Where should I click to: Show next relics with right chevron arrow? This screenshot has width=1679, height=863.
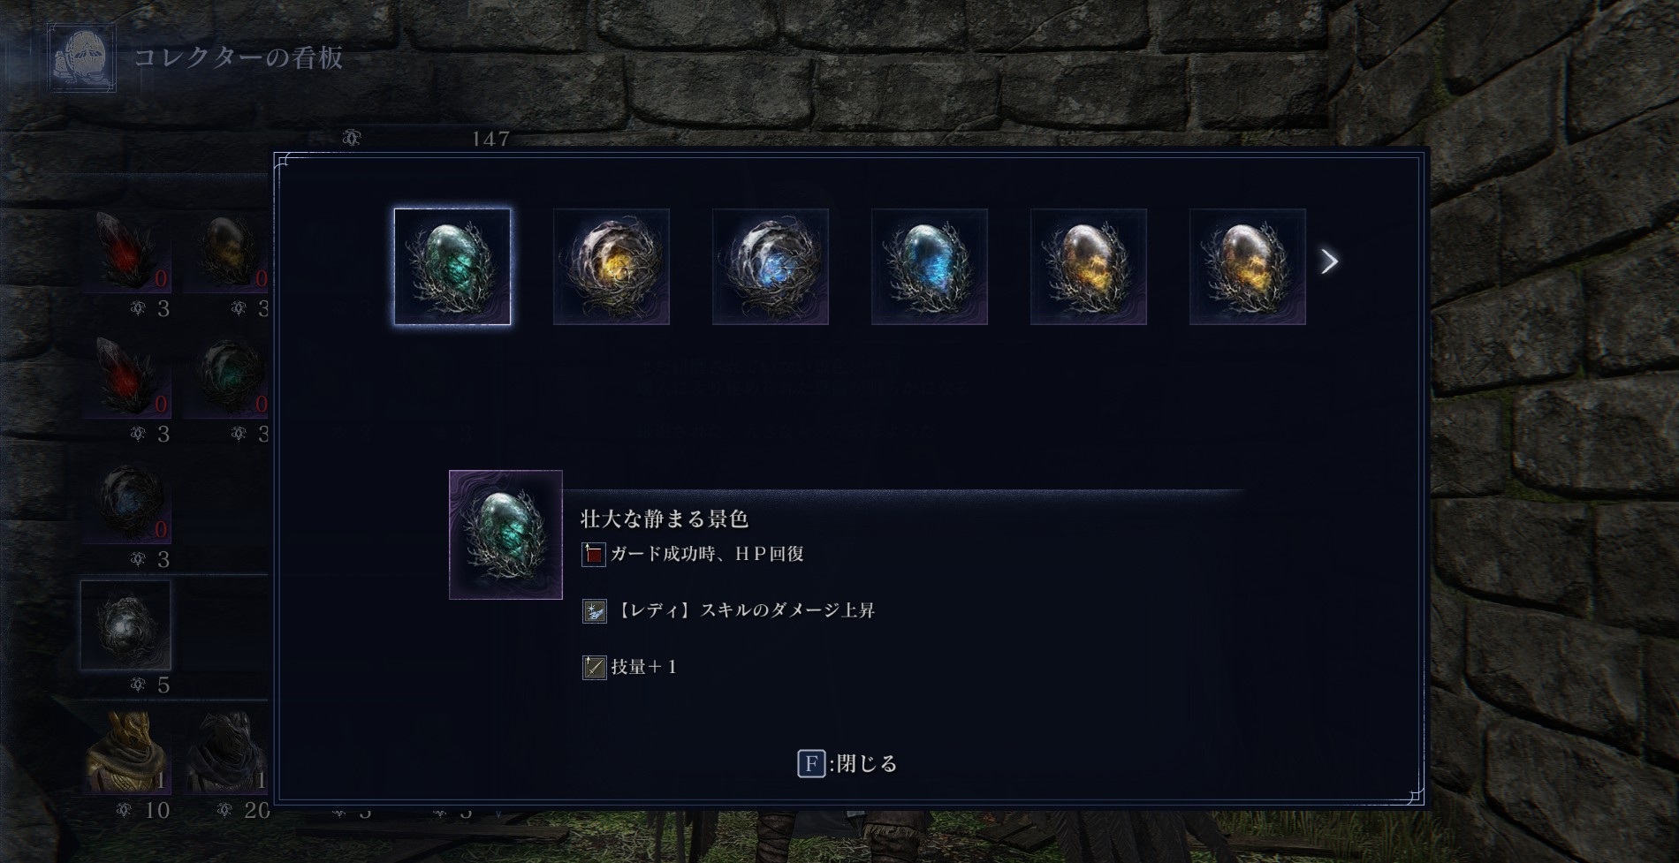tap(1329, 261)
